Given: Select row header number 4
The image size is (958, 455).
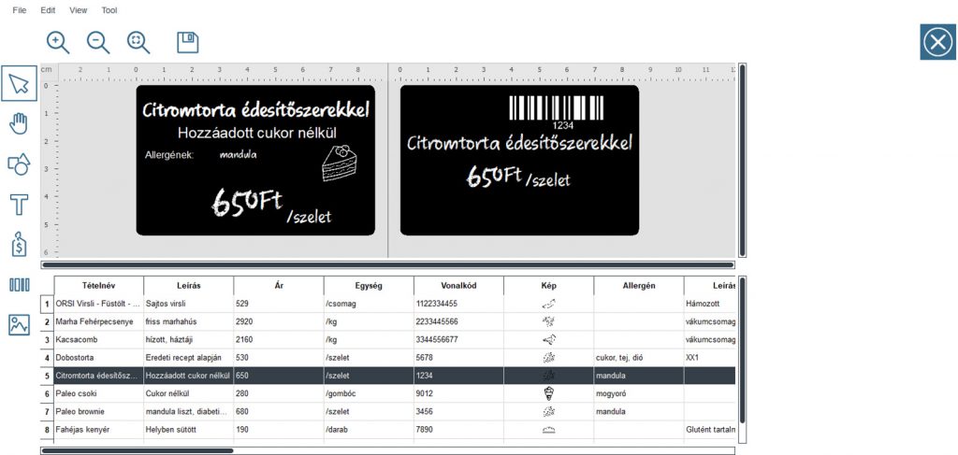Looking at the screenshot, I should [47, 358].
